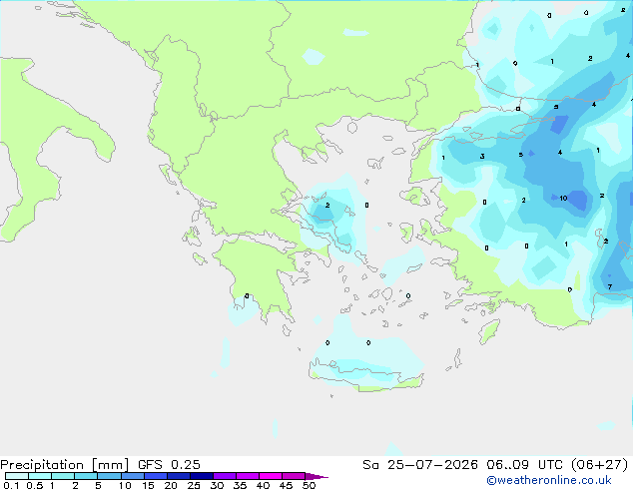This screenshot has width=633, height=489.
Task: Select the legend label '50'
Action: 309,485
